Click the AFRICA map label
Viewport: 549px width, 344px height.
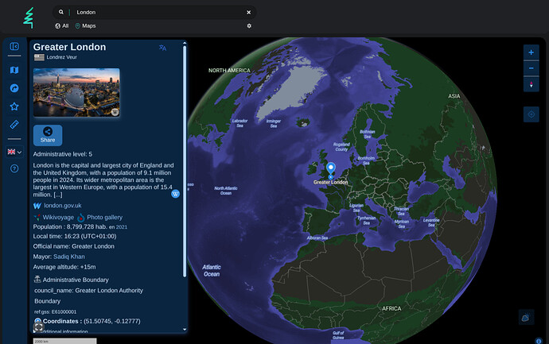tap(391, 308)
